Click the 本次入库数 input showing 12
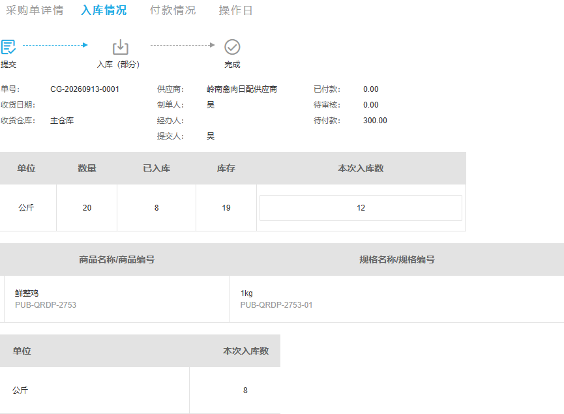Screen dimensions: 564x414 (361, 208)
